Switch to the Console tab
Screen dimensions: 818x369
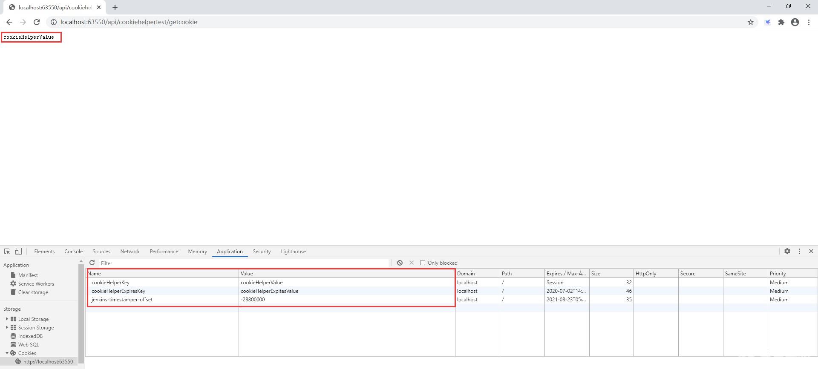coord(73,252)
